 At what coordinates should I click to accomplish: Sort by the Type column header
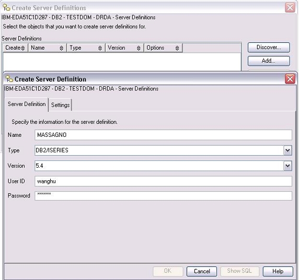(x=86, y=48)
